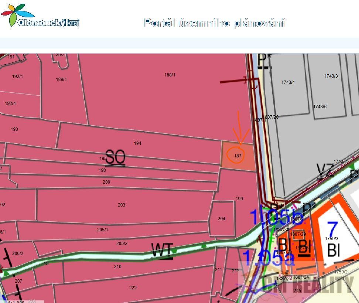Click parcel label 199

(239, 199)
